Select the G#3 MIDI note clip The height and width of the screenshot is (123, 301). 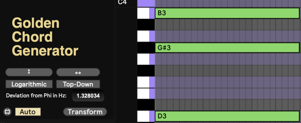click(x=227, y=48)
